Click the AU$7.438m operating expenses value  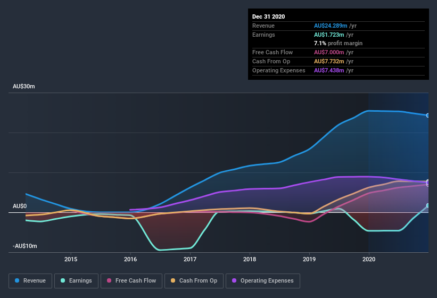click(329, 70)
